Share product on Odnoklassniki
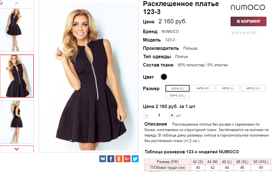 click(119, 159)
